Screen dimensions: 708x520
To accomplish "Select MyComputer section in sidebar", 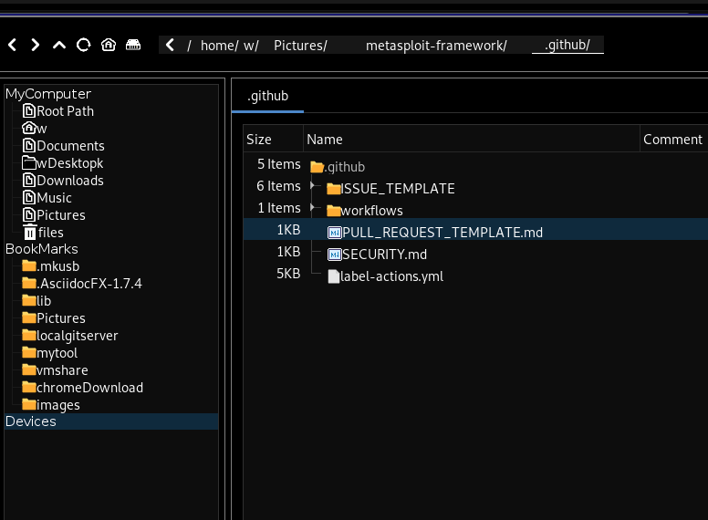I will (48, 94).
